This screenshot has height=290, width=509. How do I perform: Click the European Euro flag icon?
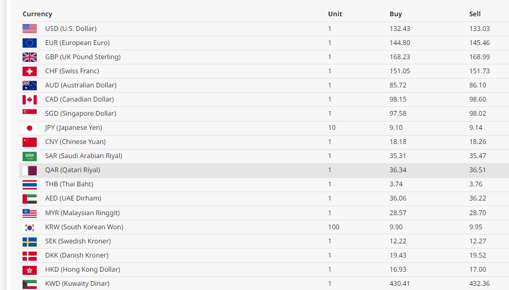(29, 43)
